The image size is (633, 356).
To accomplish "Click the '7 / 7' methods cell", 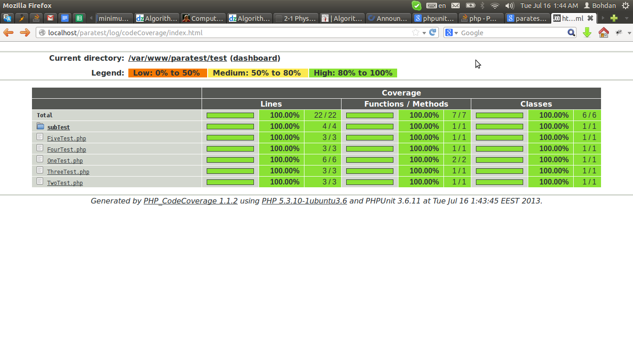I will coord(457,115).
